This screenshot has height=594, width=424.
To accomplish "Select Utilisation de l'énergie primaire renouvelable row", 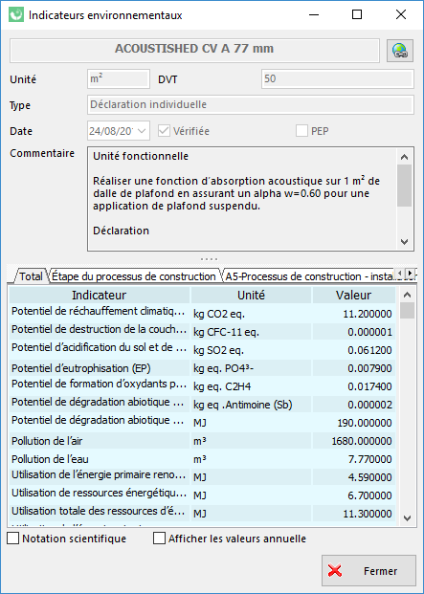I will pos(202,476).
